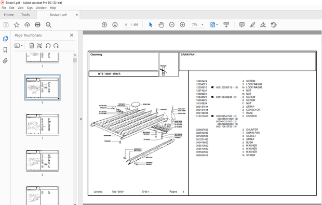This screenshot has width=322, height=205.
Task: Open the File menu
Action: point(4,8)
